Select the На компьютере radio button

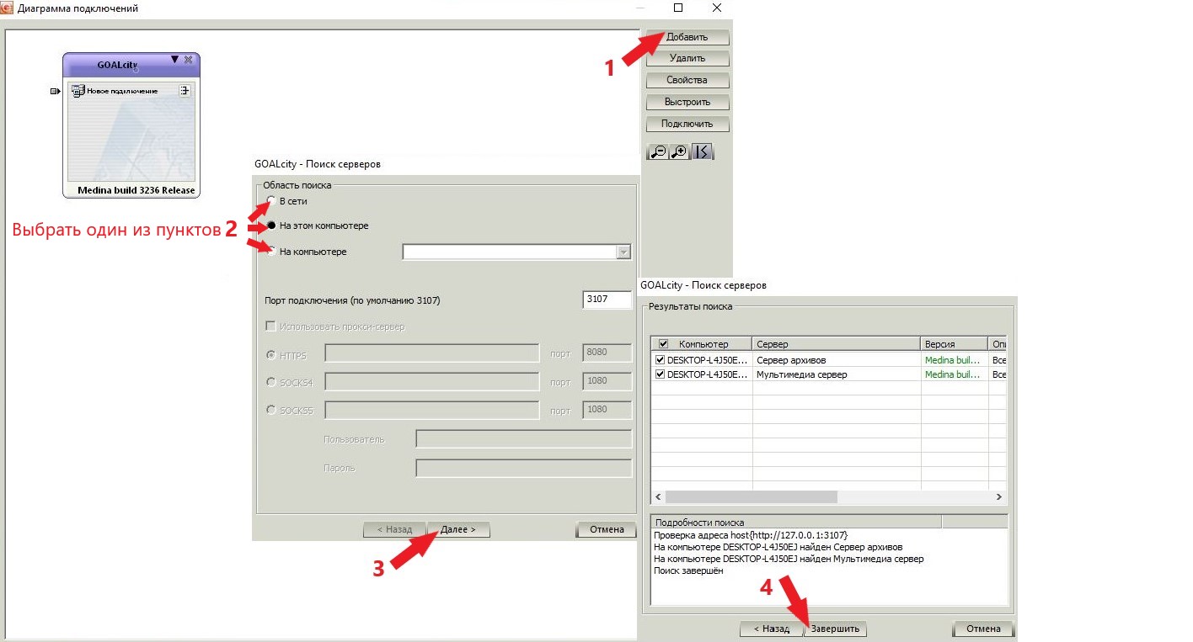[x=270, y=251]
